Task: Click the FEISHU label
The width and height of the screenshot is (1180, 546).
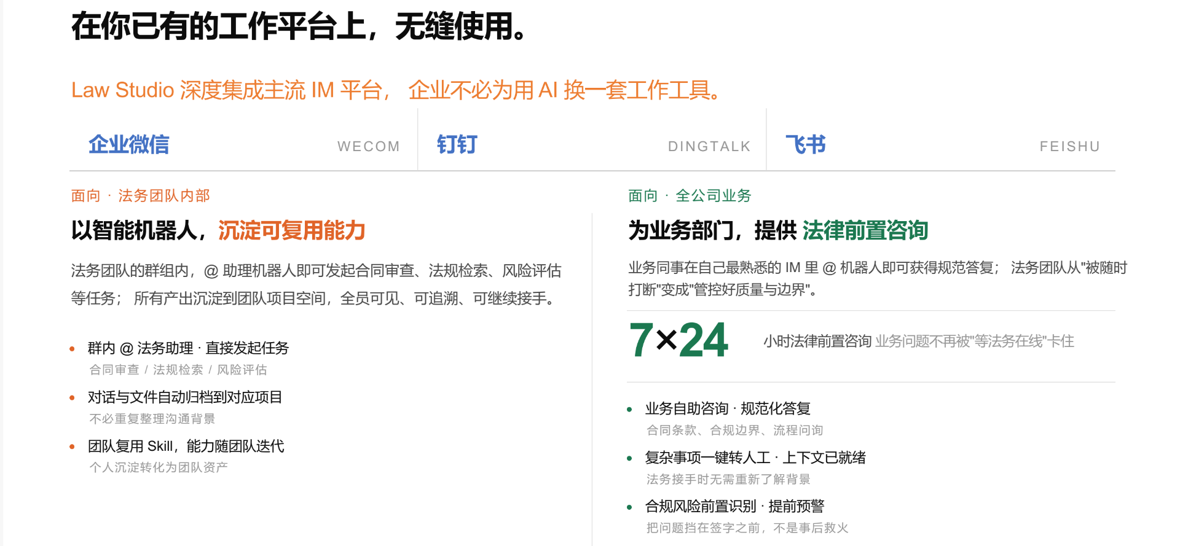Action: pyautogui.click(x=1069, y=147)
